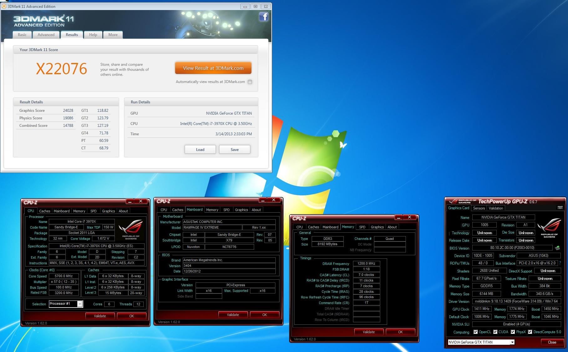The width and height of the screenshot is (568, 352).
Task: Click the Close button in GPU-Z
Action: click(x=552, y=342)
